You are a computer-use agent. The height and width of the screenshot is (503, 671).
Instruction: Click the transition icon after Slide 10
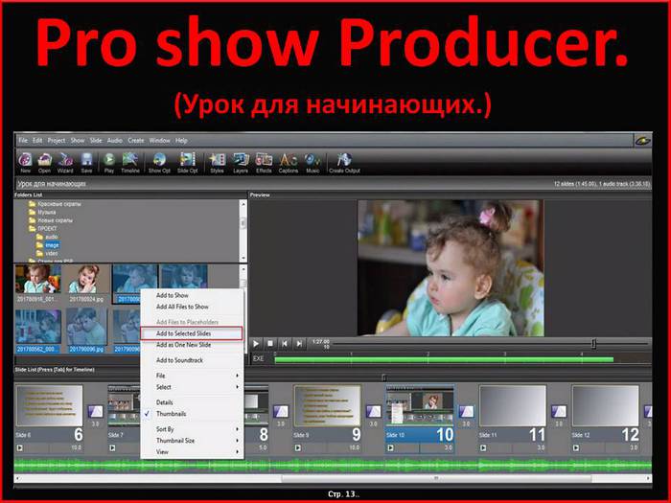[x=466, y=411]
